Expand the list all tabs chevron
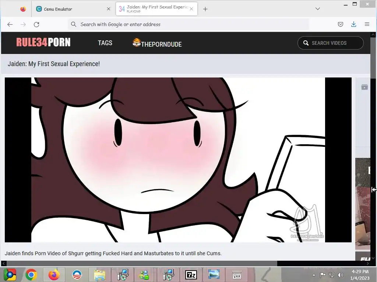Viewport: 377px width, 282px height. click(x=318, y=9)
